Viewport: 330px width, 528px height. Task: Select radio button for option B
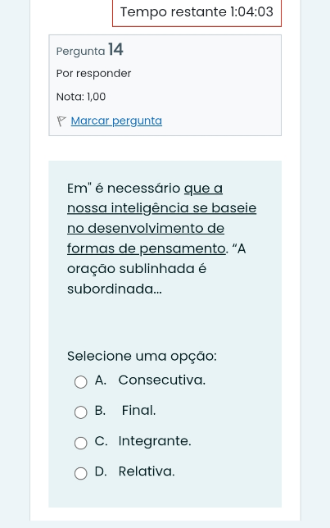coord(81,412)
